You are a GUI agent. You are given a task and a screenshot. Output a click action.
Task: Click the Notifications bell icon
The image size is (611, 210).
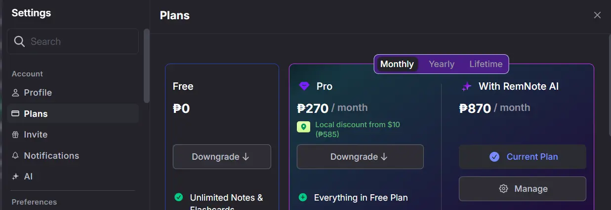point(15,156)
